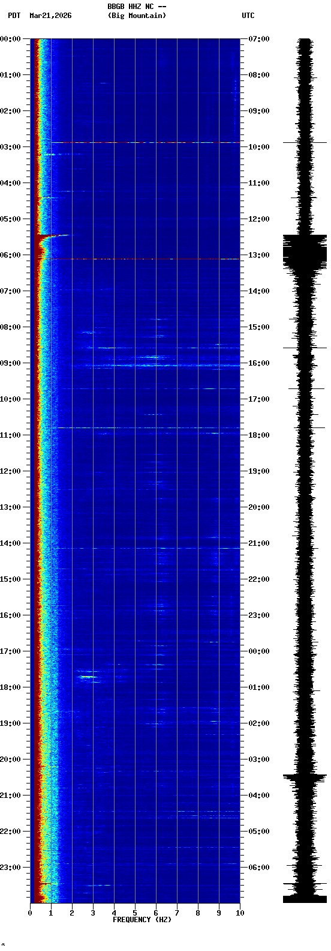Click the 03:00 label on the PDT axis
The image size is (331, 951).
click(10, 147)
